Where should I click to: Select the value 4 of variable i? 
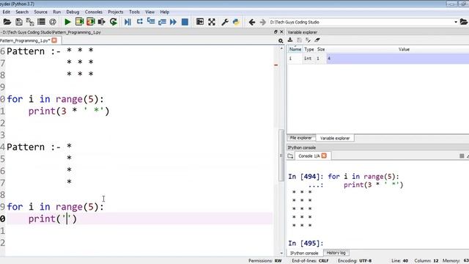pyautogui.click(x=398, y=59)
